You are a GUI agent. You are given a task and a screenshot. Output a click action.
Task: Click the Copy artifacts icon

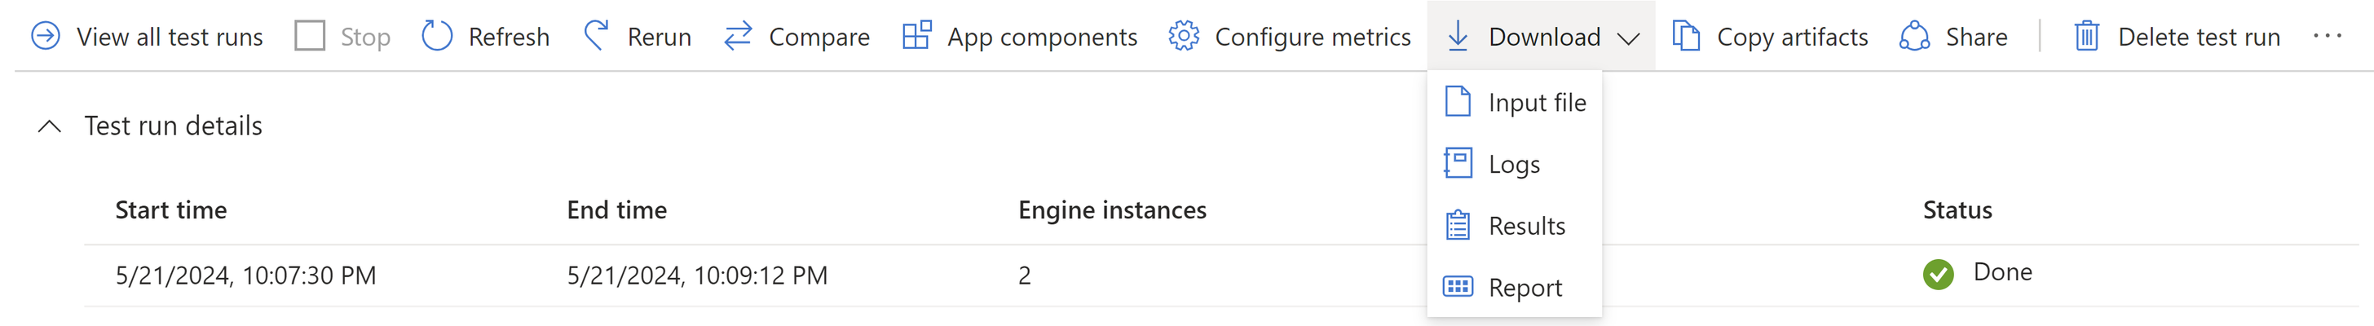(1686, 36)
